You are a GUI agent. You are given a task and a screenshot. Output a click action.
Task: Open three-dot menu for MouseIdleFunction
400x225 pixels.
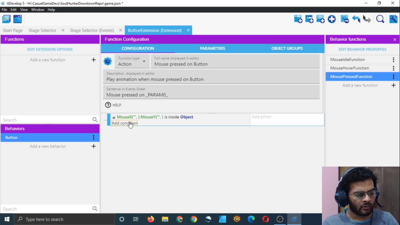(x=394, y=59)
